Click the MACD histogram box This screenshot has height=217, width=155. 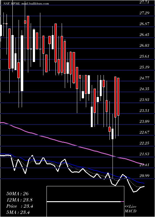[85, 201]
